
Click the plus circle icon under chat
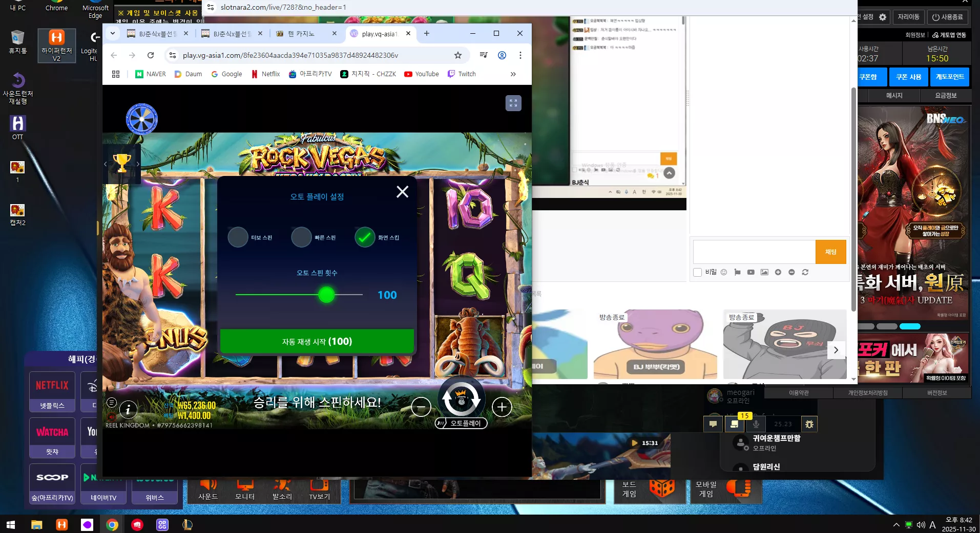(x=778, y=272)
